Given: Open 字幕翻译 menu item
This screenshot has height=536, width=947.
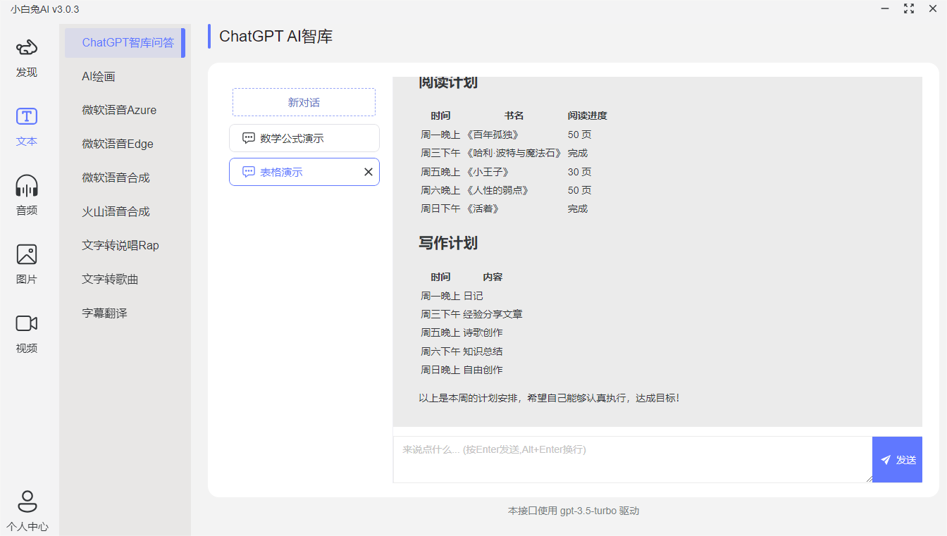Looking at the screenshot, I should pos(125,313).
